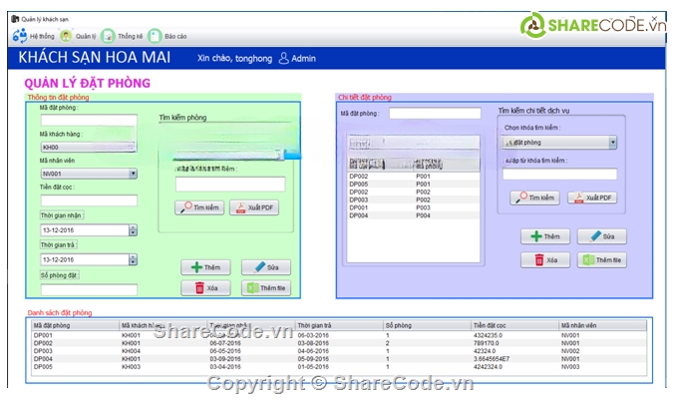
Task: Sort by Mã nhân viên column header
Action: [x=603, y=325]
